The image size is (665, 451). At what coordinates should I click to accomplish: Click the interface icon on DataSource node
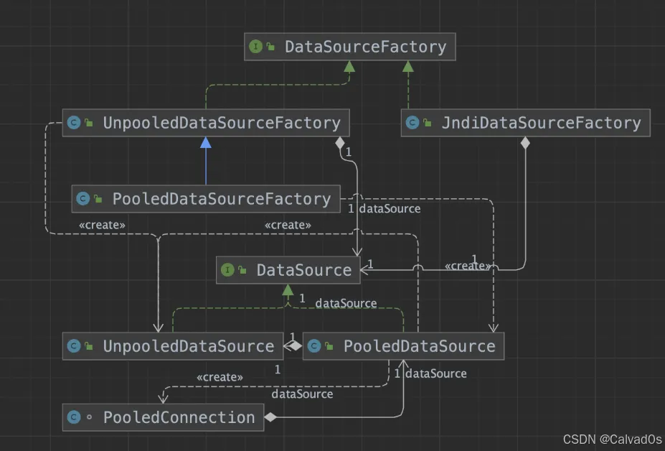pos(227,270)
